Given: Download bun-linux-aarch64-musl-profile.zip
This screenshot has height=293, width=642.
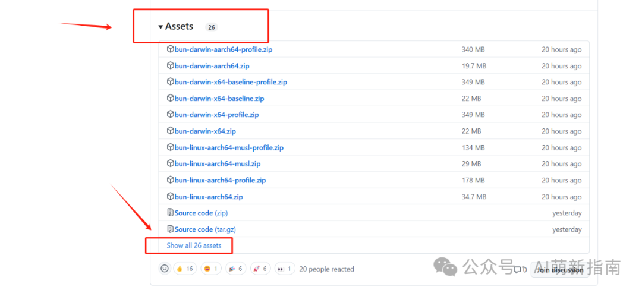Looking at the screenshot, I should [x=229, y=148].
